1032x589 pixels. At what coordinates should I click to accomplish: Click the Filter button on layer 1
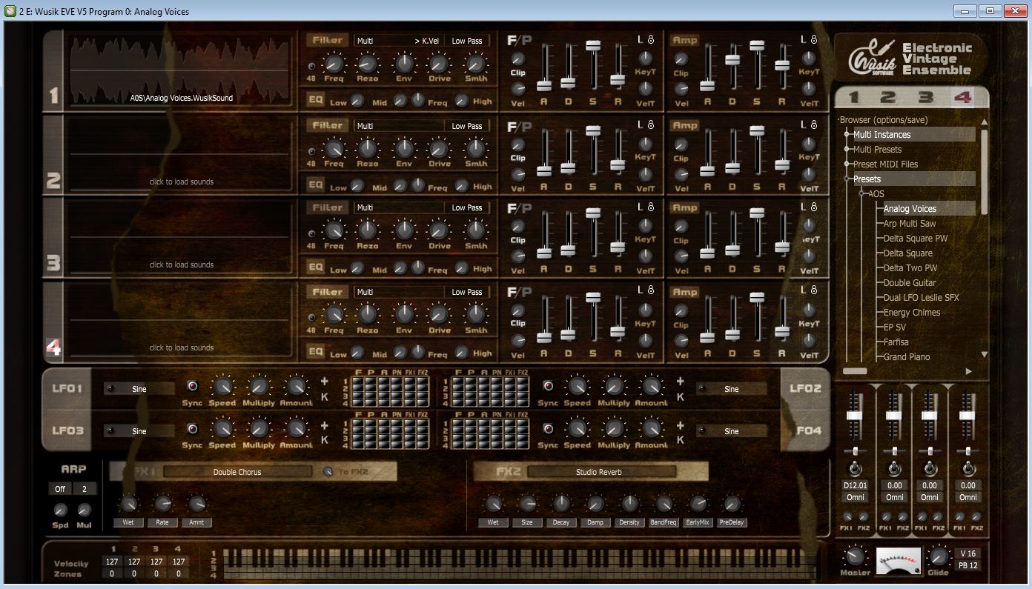coord(327,41)
